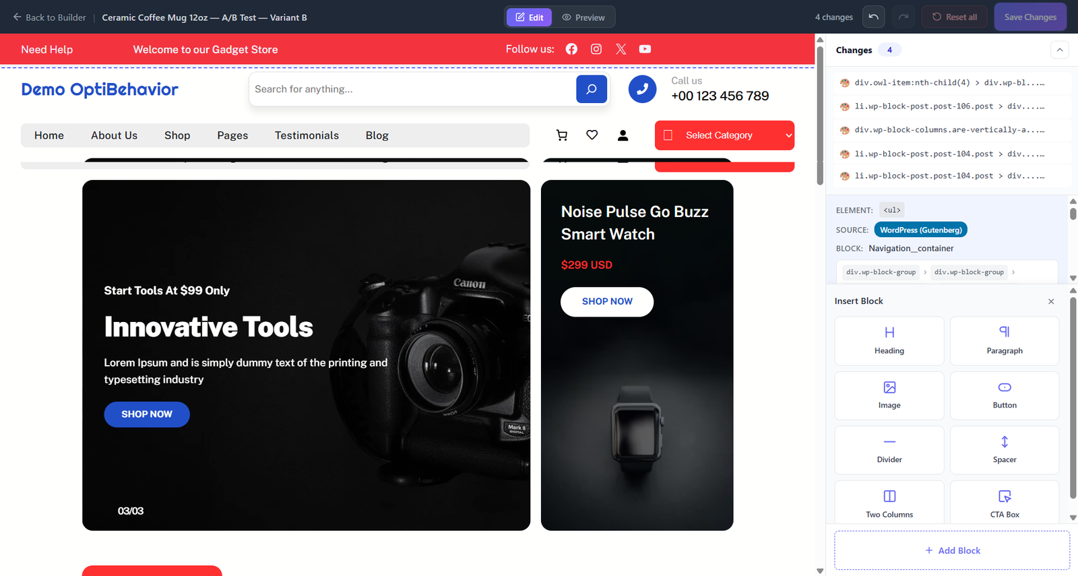1078x576 pixels.
Task: Open the Pages menu item
Action: 232,135
